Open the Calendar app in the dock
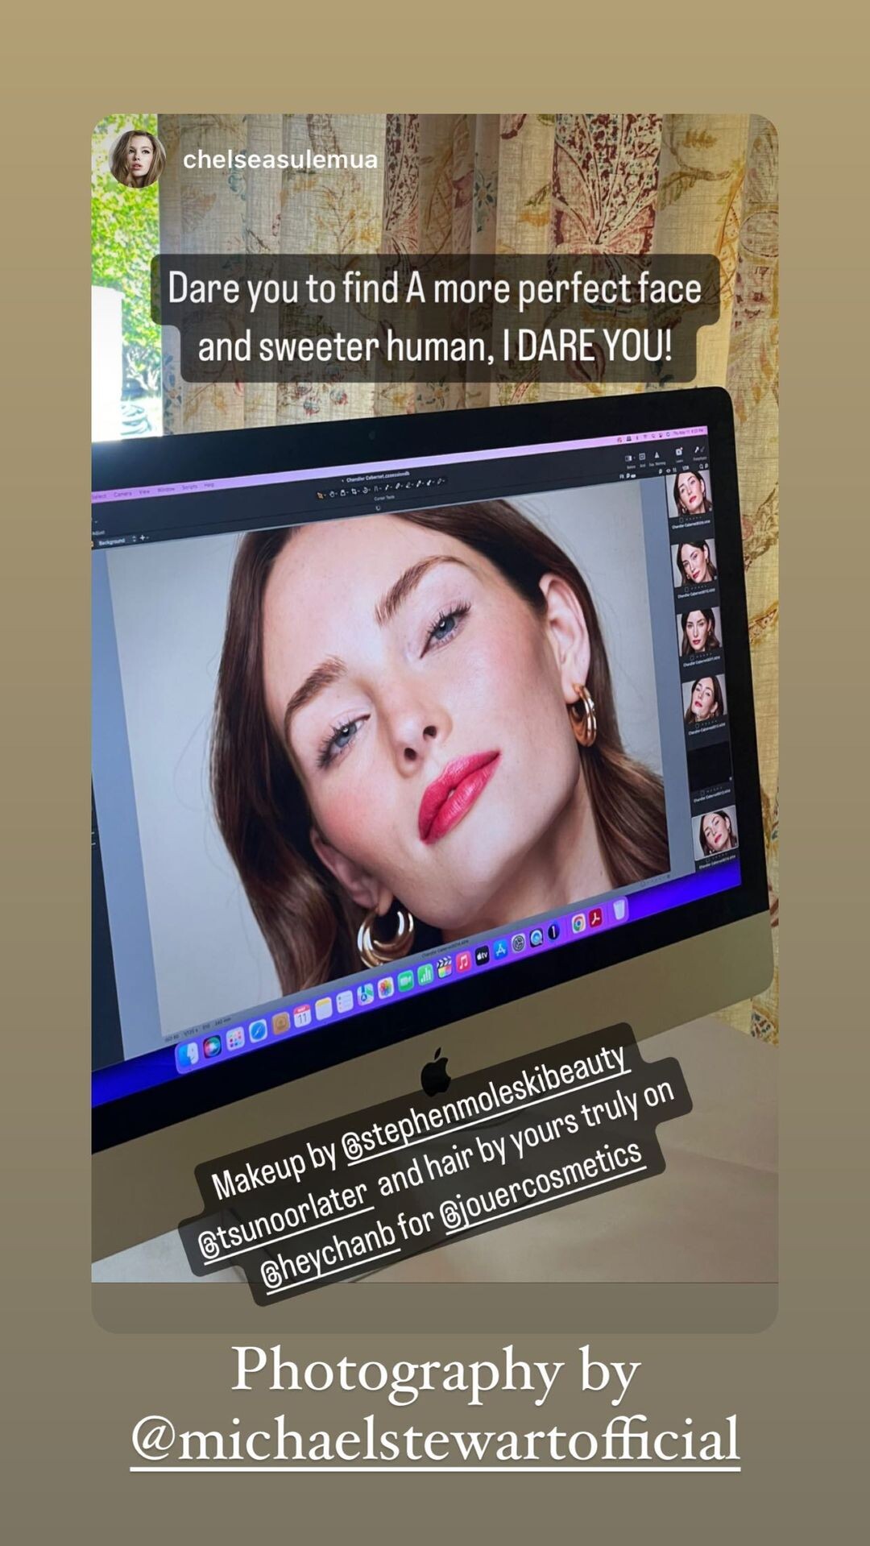Screen dimensions: 870x1546 [302, 1016]
